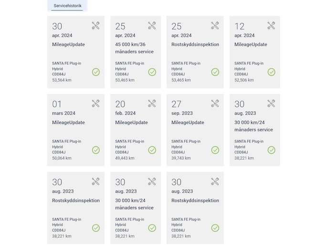Image resolution: width=327 pixels, height=245 pixels.
Task: Click wrench icon on 20 feb. 2024 card
Action: (152, 103)
